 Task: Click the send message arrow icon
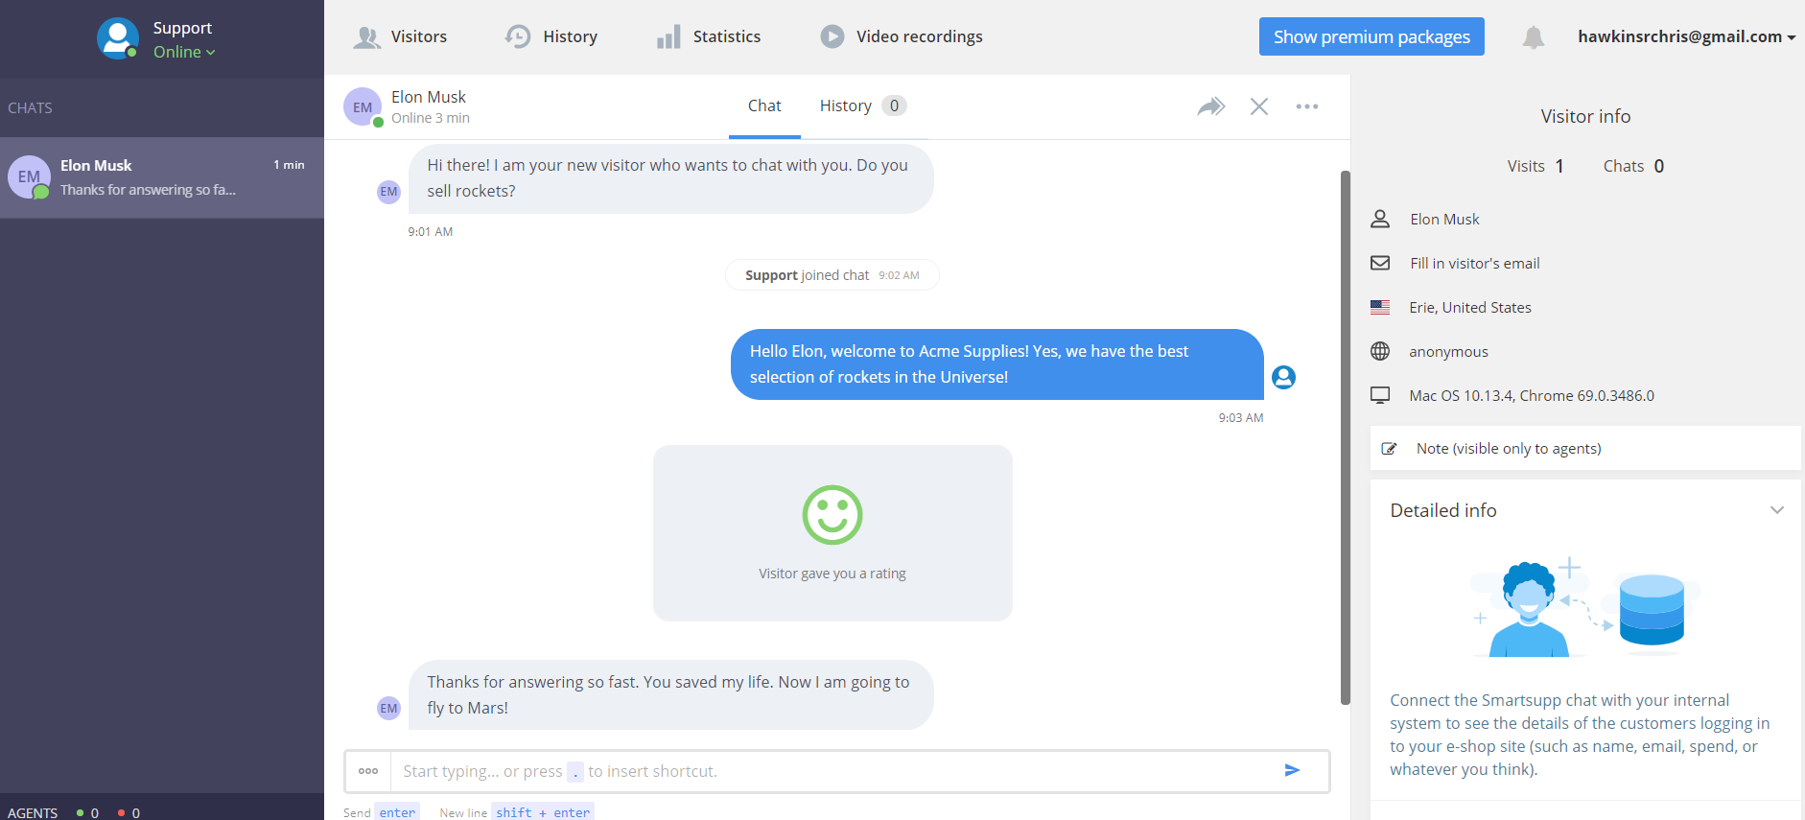point(1292,770)
